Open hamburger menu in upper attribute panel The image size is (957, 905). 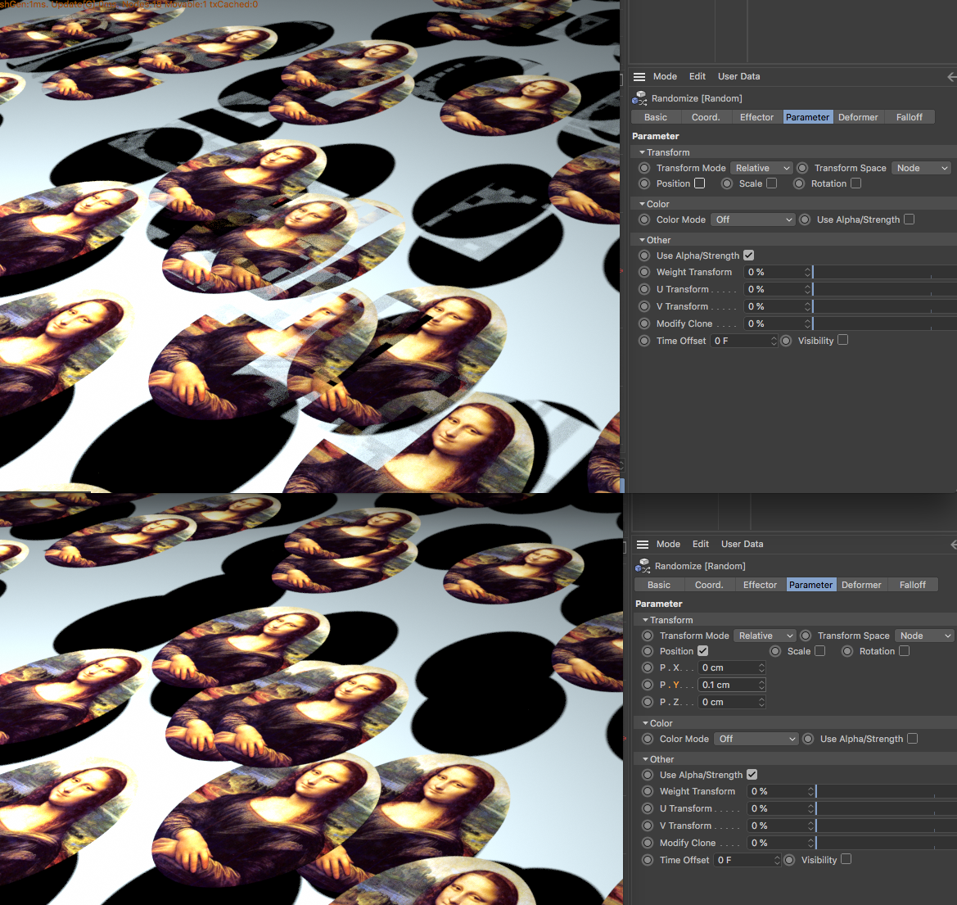coord(639,76)
